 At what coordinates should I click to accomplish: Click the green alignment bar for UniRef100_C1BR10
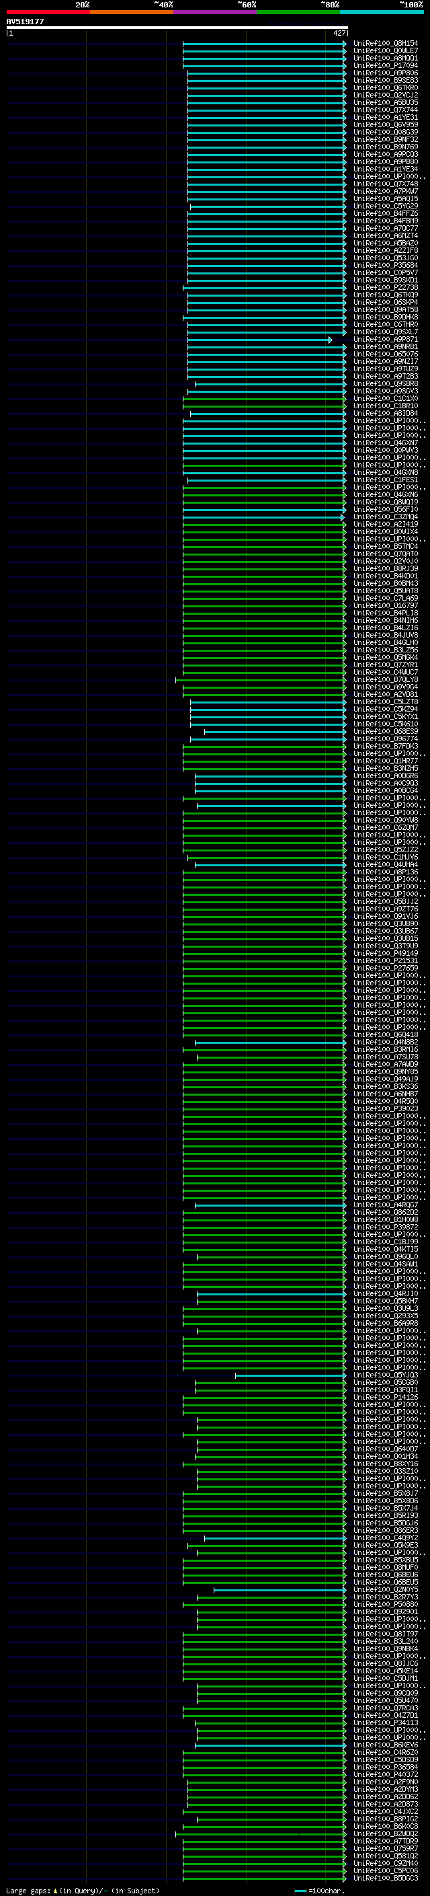point(264,406)
